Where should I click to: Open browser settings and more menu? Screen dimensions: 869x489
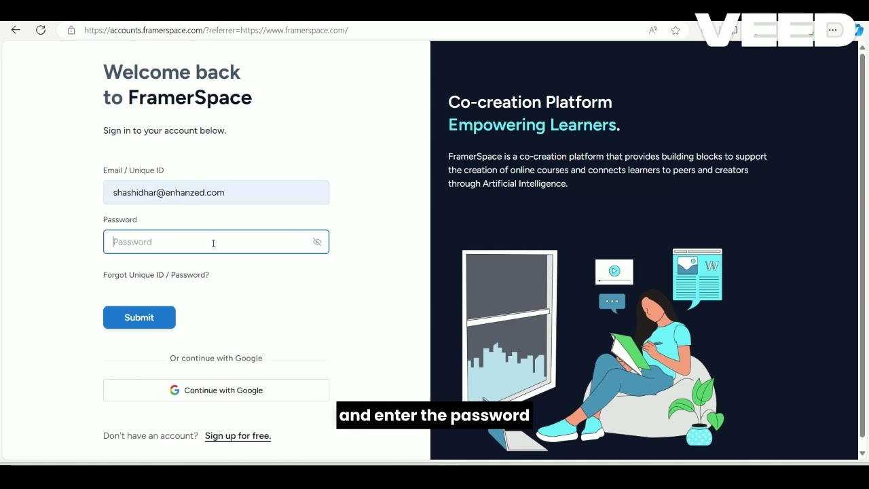click(833, 30)
